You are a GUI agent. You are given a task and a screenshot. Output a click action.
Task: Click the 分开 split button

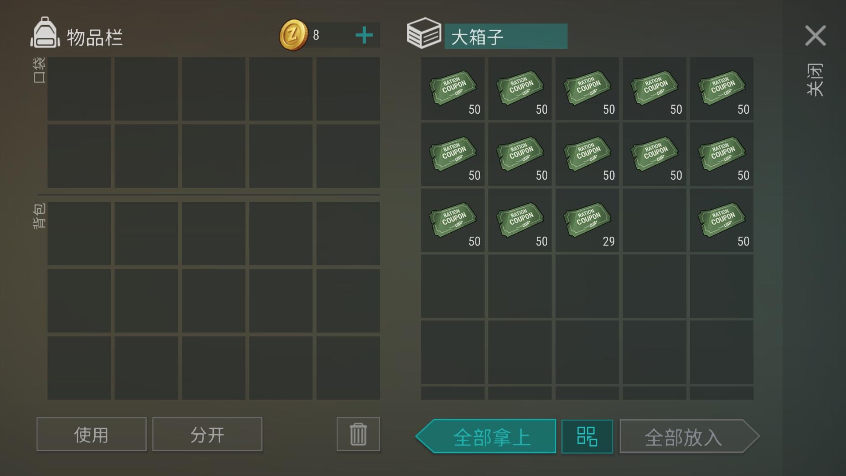point(207,434)
